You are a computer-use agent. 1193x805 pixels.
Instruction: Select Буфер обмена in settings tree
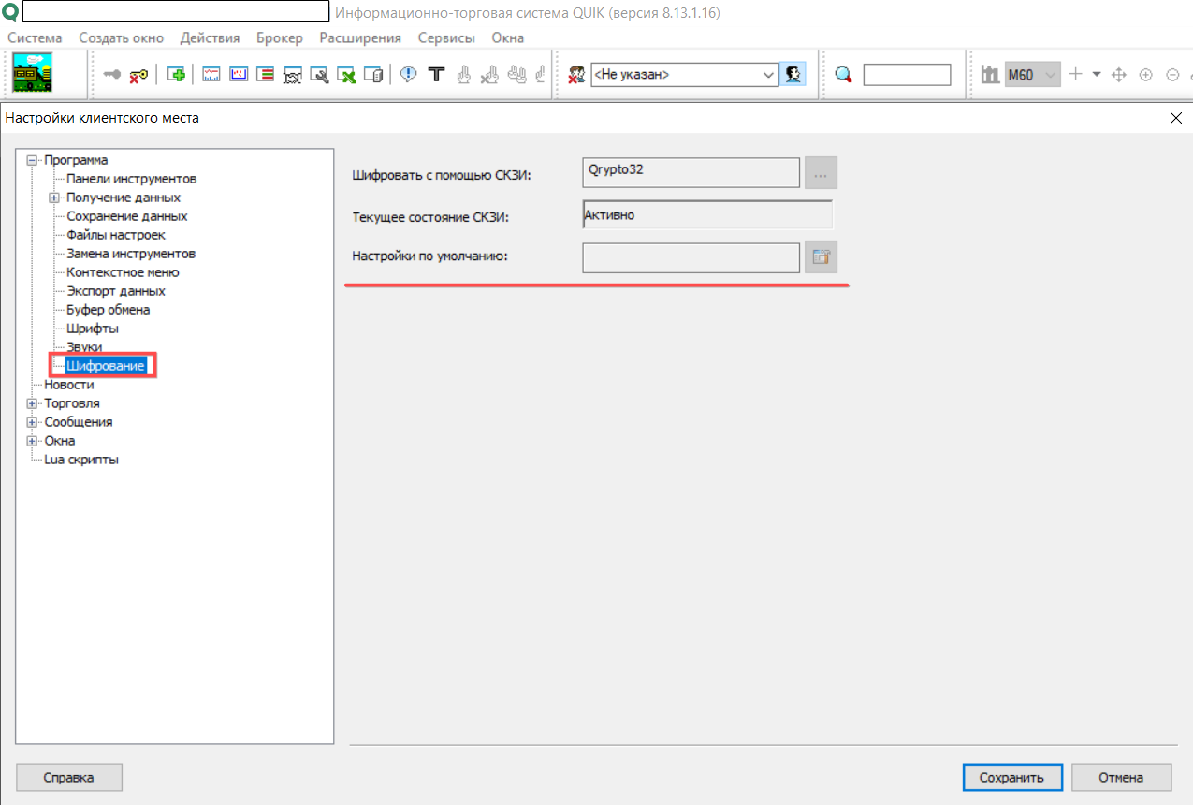[109, 310]
